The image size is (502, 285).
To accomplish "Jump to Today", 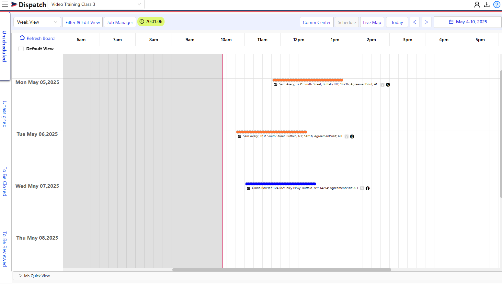I will [x=397, y=22].
